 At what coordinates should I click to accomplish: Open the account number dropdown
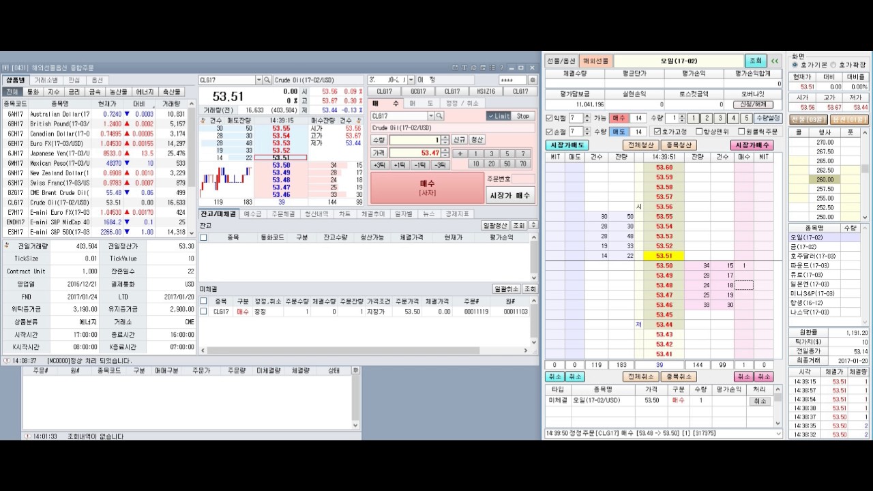(411, 80)
